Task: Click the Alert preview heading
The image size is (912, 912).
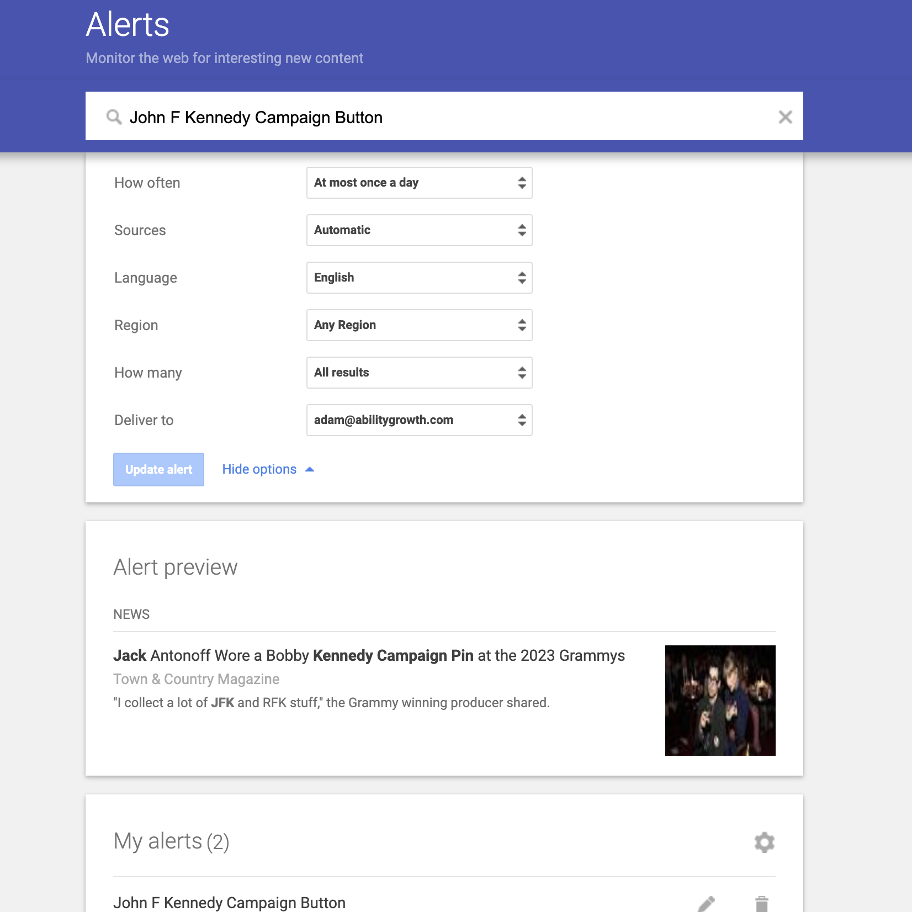Action: click(176, 568)
